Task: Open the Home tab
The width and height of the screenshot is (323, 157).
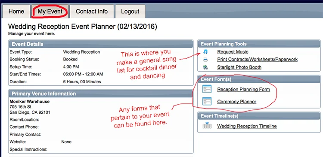Action: [x=16, y=12]
